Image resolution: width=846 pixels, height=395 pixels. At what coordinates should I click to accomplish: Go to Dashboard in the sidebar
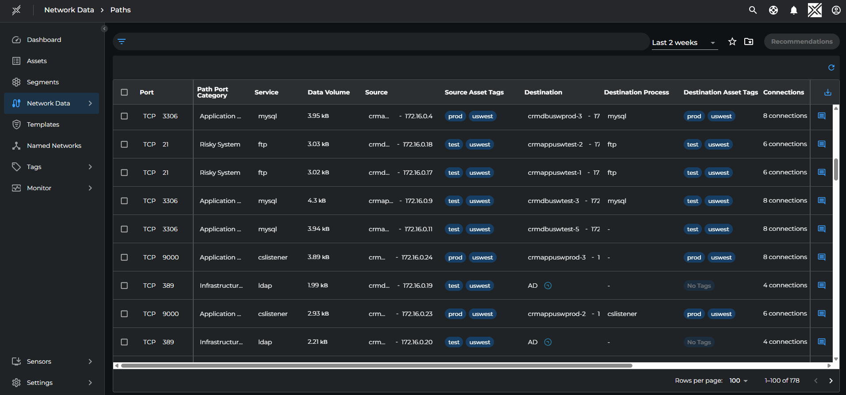click(x=44, y=40)
